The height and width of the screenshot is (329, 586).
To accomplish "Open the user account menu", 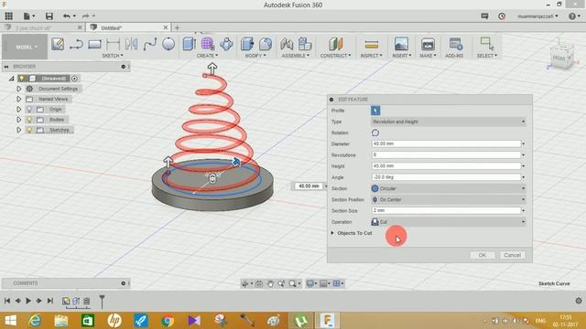I will (x=537, y=16).
